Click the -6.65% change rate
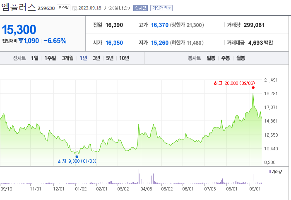The image size is (291, 200). tap(55, 41)
